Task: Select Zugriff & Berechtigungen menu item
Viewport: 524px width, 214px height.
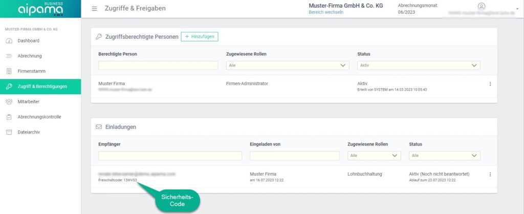Action: click(42, 87)
